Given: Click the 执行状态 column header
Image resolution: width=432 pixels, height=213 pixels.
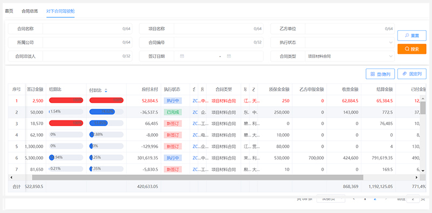Looking at the screenshot, I should point(172,90).
